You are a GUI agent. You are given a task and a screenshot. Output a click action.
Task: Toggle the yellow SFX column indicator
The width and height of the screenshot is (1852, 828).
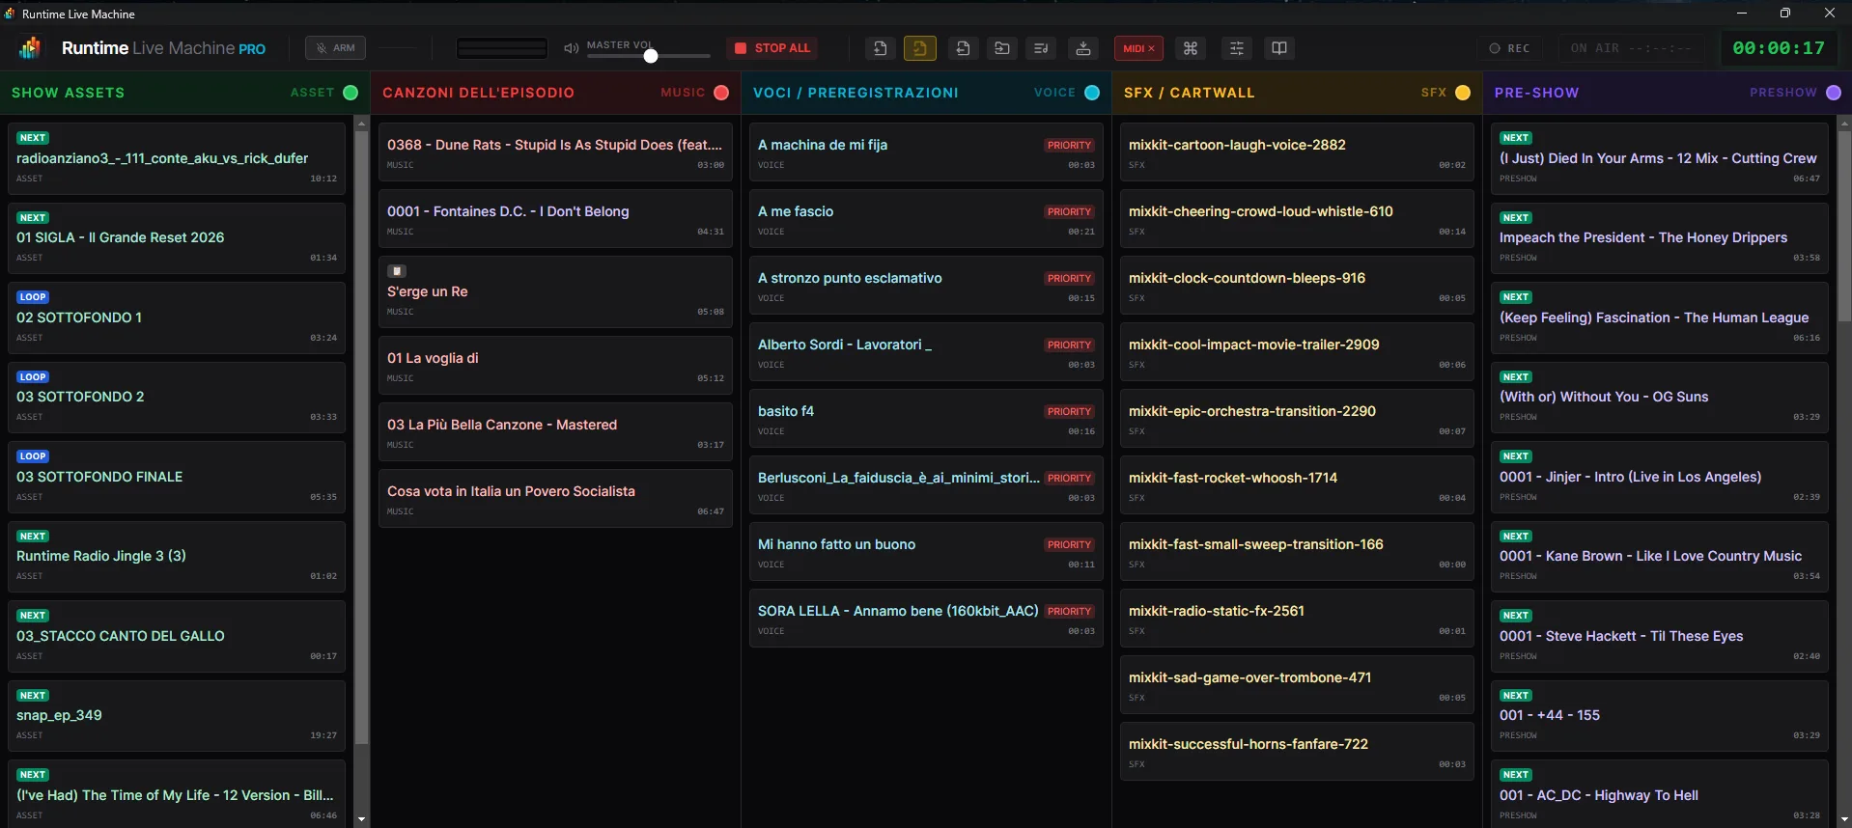1463,93
